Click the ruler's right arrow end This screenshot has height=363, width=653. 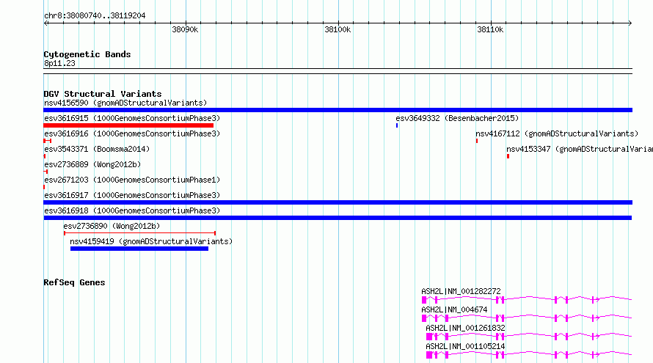coord(630,23)
